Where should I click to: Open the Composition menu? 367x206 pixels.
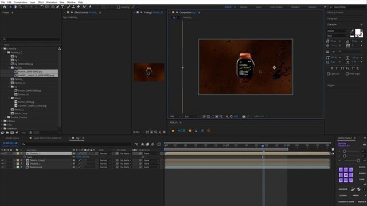[x=21, y=2]
